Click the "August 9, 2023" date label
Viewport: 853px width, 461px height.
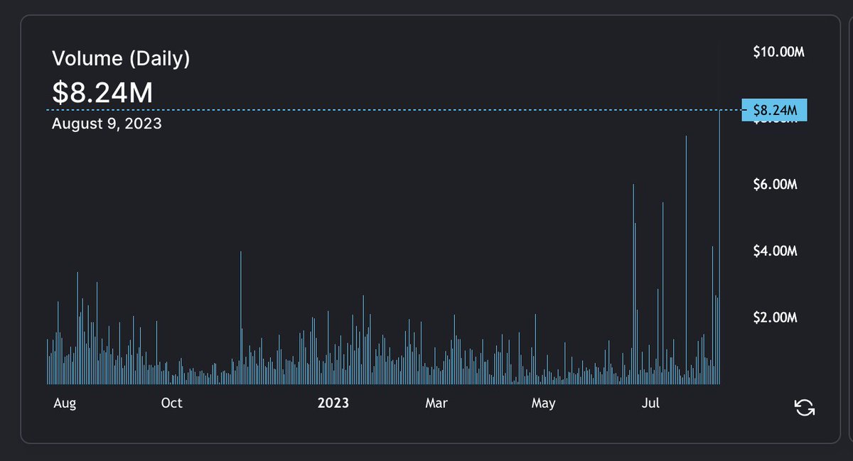pyautogui.click(x=107, y=124)
